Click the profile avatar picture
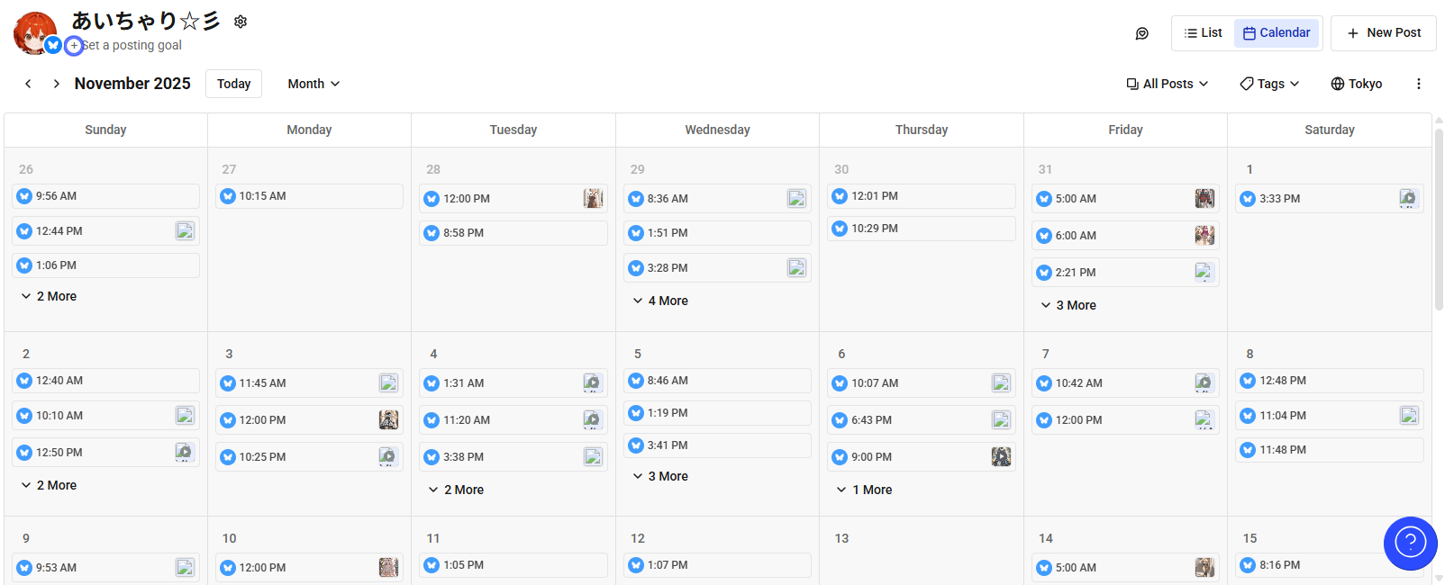Screen dimensions: 1454x585 point(32,31)
